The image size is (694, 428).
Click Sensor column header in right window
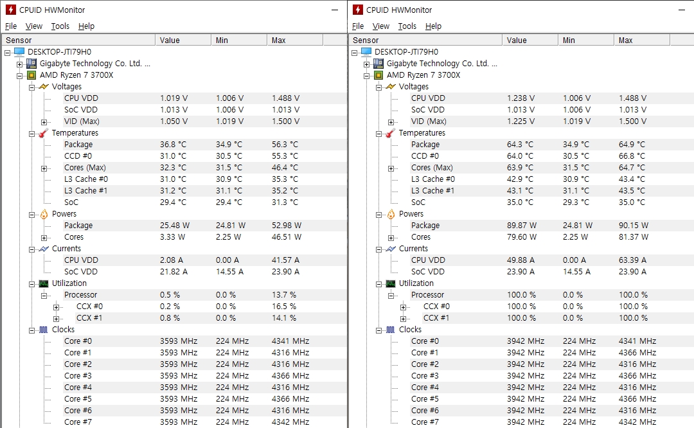click(426, 40)
